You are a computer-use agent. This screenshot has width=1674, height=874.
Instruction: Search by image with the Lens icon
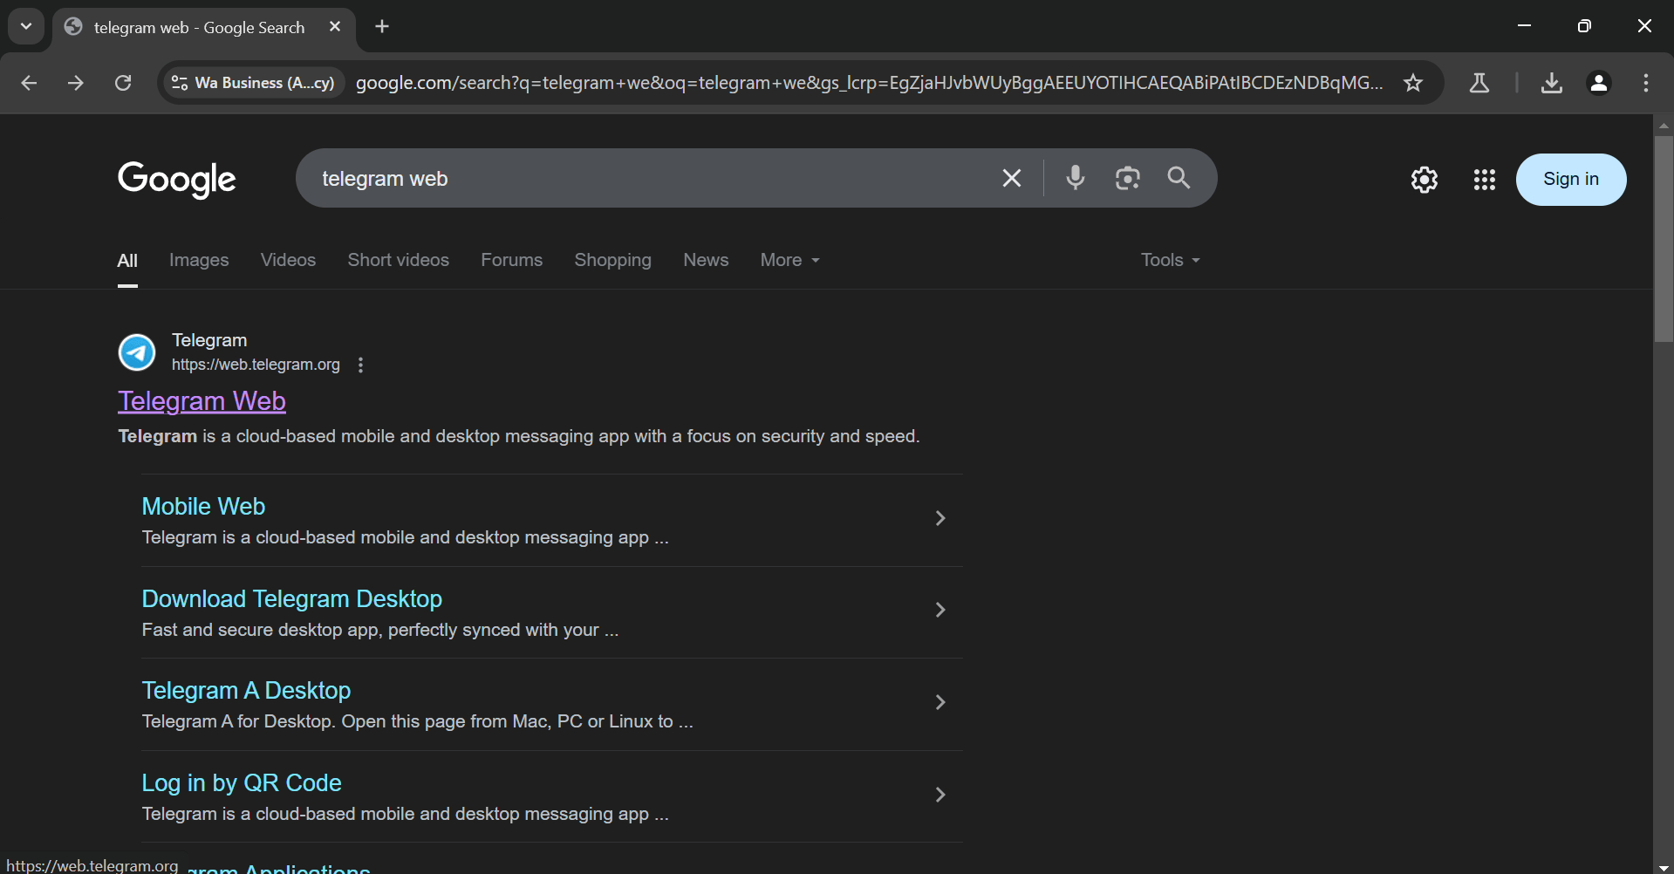click(x=1128, y=178)
